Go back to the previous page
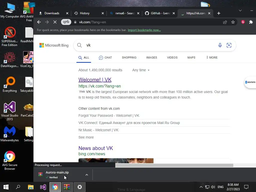This screenshot has height=192, width=256. 39,22
